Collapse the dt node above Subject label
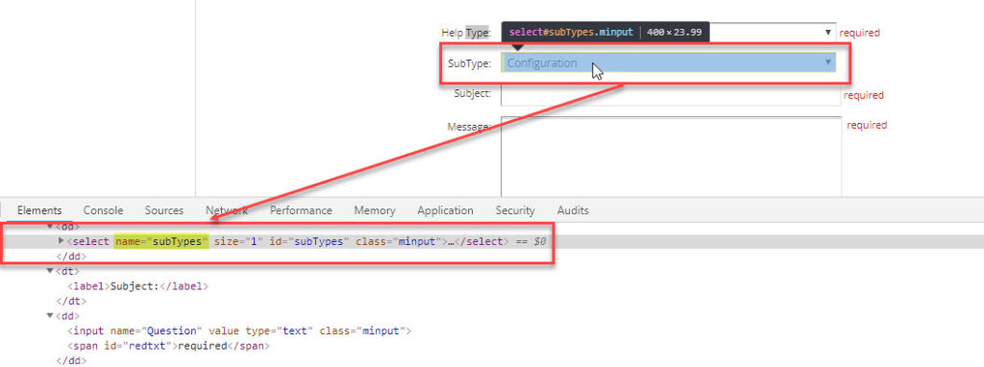This screenshot has height=367, width=984. coord(50,271)
